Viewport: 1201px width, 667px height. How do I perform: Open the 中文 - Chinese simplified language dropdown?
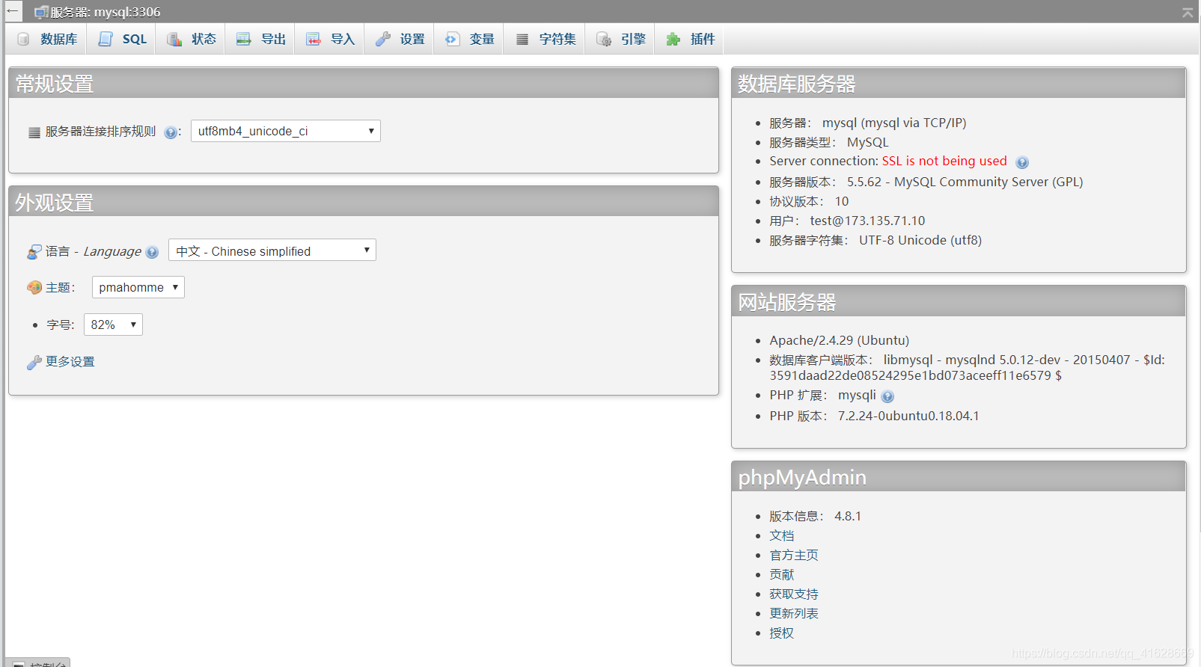coord(272,250)
